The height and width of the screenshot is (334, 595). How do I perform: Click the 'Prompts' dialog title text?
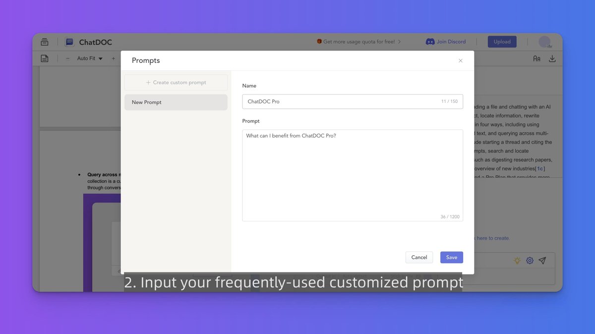(x=146, y=60)
